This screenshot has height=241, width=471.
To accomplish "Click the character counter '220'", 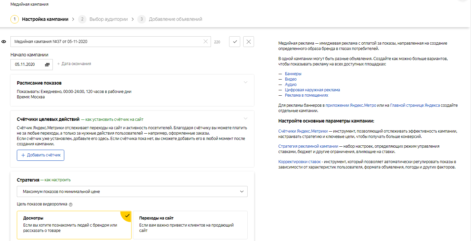I will (217, 42).
